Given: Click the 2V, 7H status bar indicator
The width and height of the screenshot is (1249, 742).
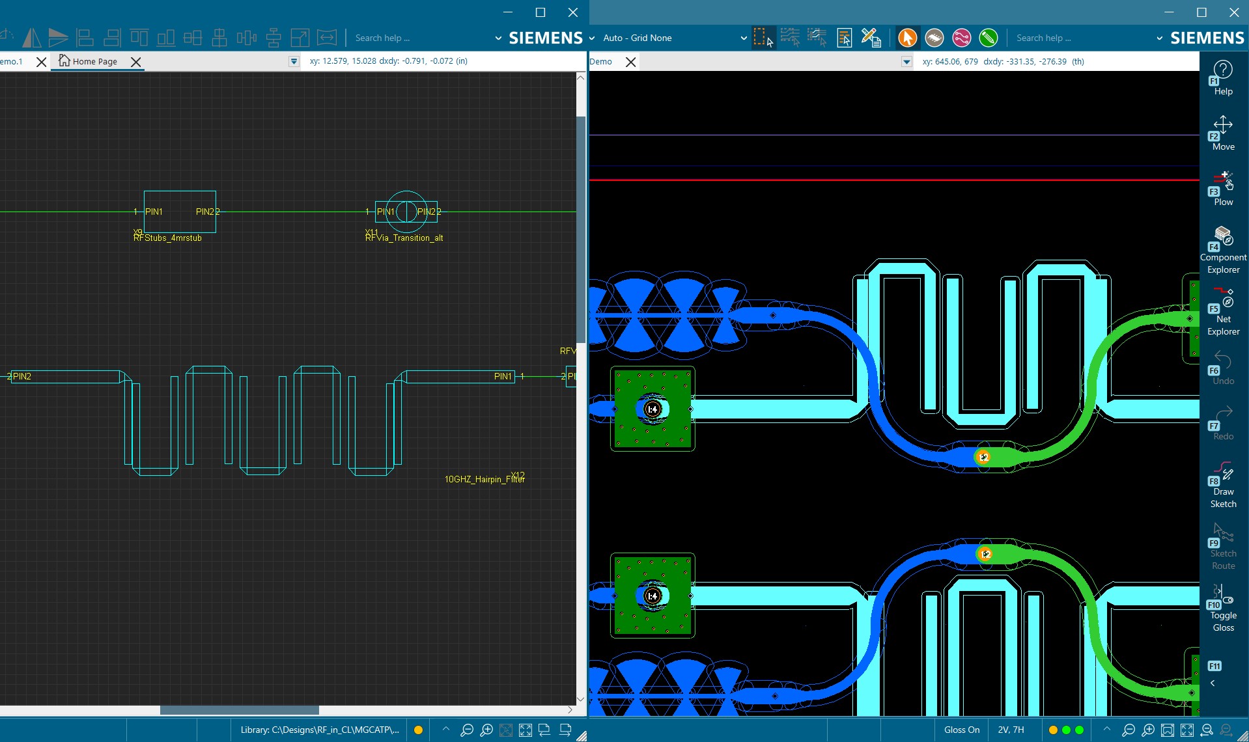Looking at the screenshot, I should tap(1010, 730).
